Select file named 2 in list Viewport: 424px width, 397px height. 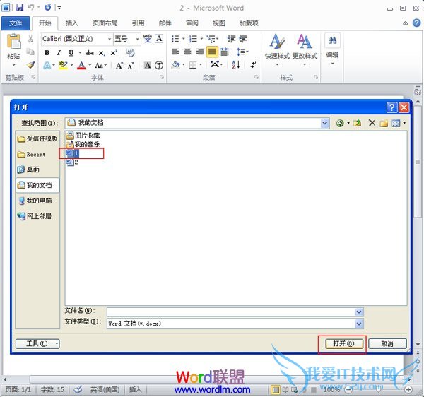tap(73, 162)
